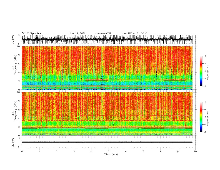This screenshot has width=220, height=170.
Task: Click time axis tick label "4"
Action: (91, 151)
